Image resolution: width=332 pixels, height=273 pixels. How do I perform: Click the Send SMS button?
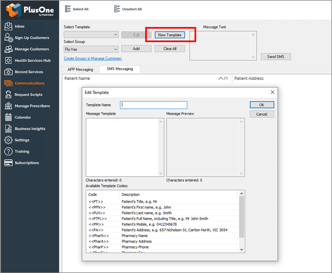tap(276, 57)
